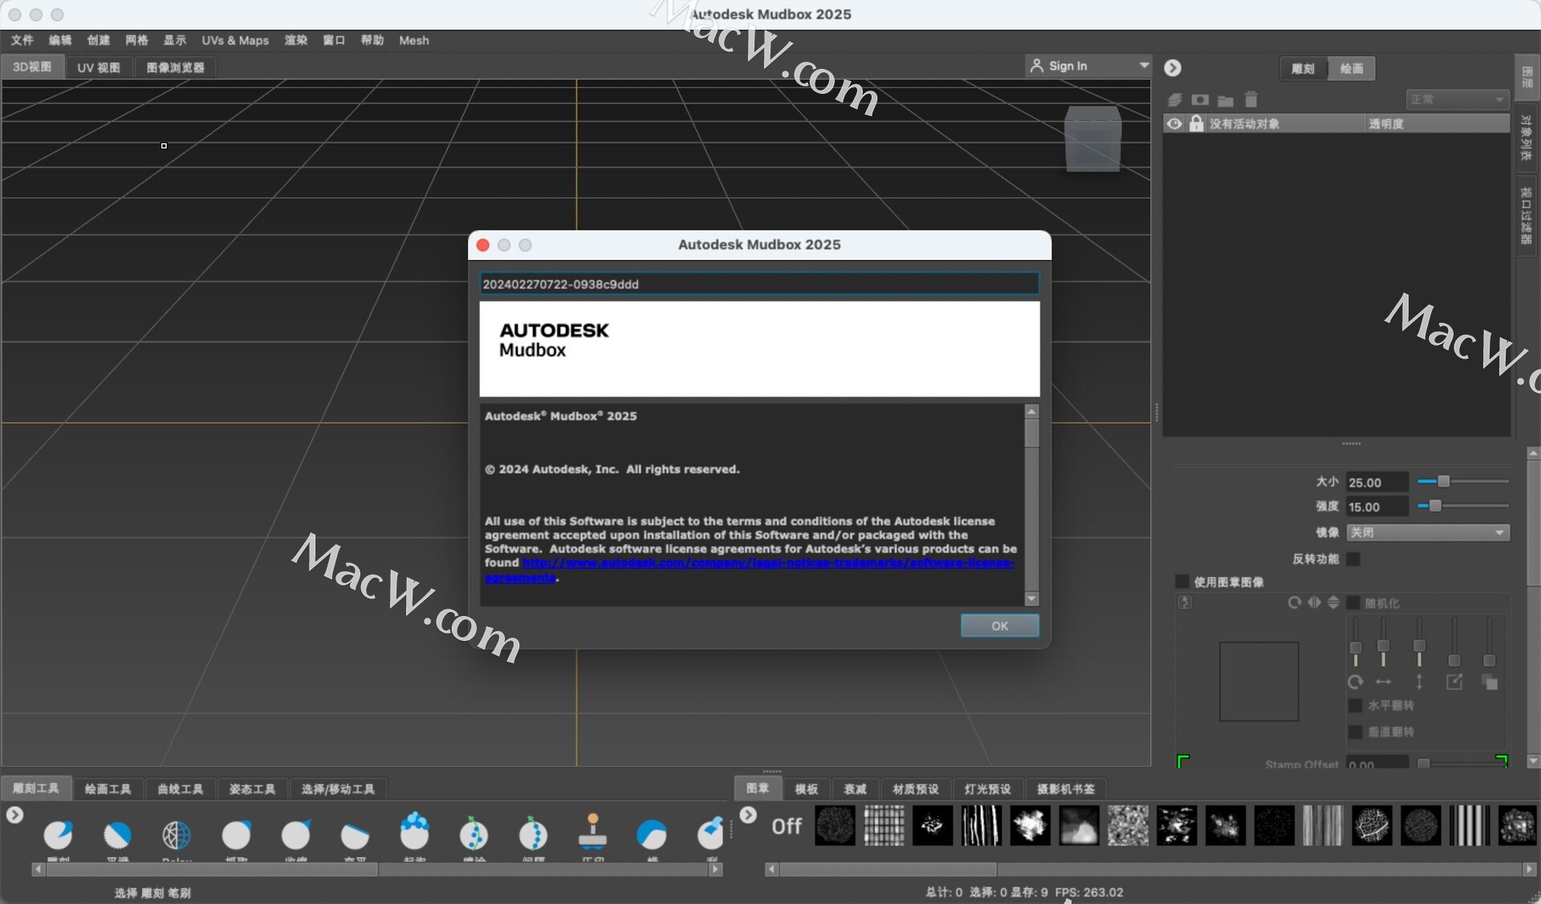Viewport: 1541px width, 904px height.
Task: Open the Autodesk license agreements link
Action: click(x=768, y=563)
